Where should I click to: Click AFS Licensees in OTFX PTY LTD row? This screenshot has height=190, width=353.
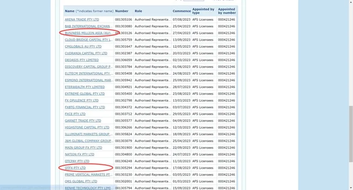[203, 168]
